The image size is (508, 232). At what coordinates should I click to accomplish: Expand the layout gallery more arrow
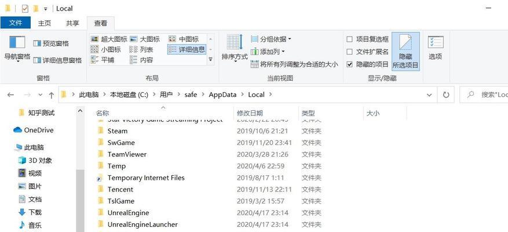point(211,59)
